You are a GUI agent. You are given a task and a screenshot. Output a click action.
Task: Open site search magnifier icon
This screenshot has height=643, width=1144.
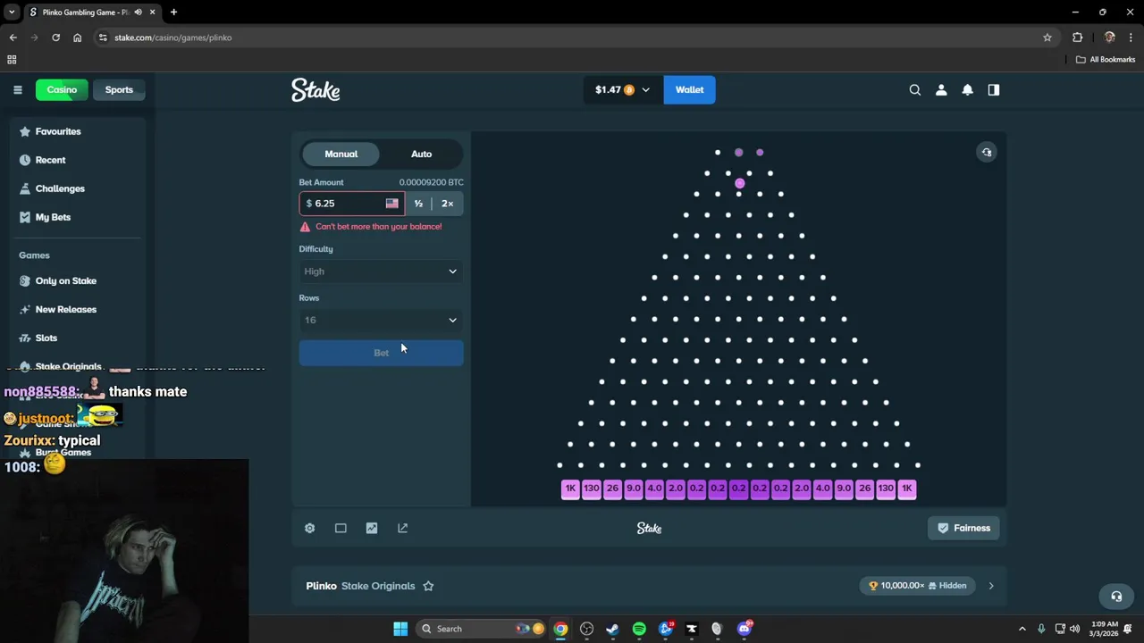[x=914, y=89]
